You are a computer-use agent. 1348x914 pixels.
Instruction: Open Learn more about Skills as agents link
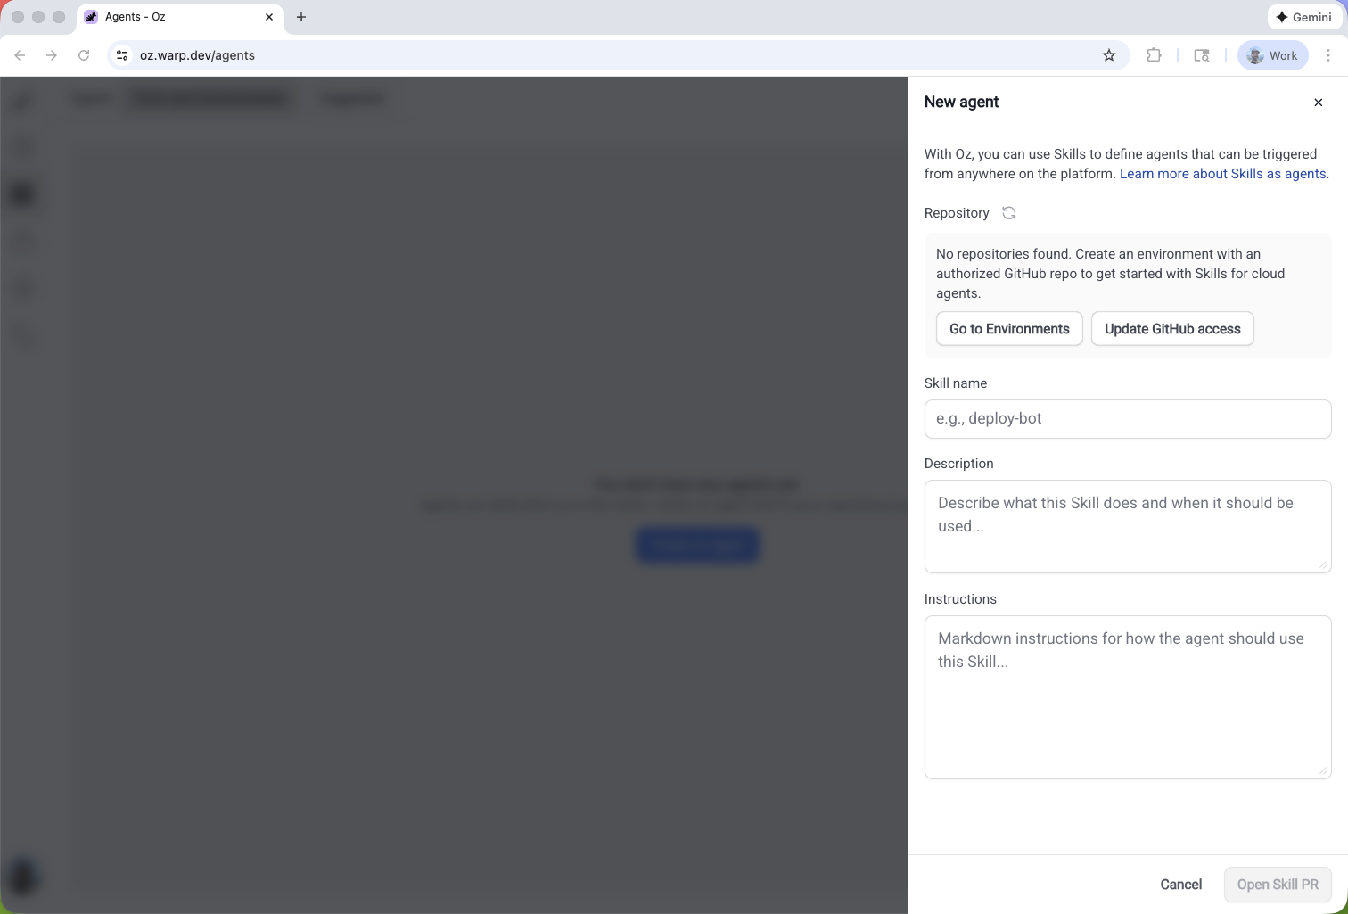1223,174
